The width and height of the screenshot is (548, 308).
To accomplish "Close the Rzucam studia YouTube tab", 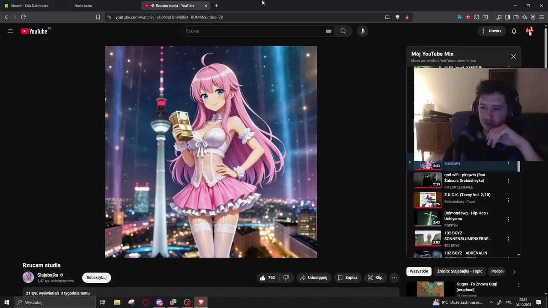I will [x=205, y=6].
